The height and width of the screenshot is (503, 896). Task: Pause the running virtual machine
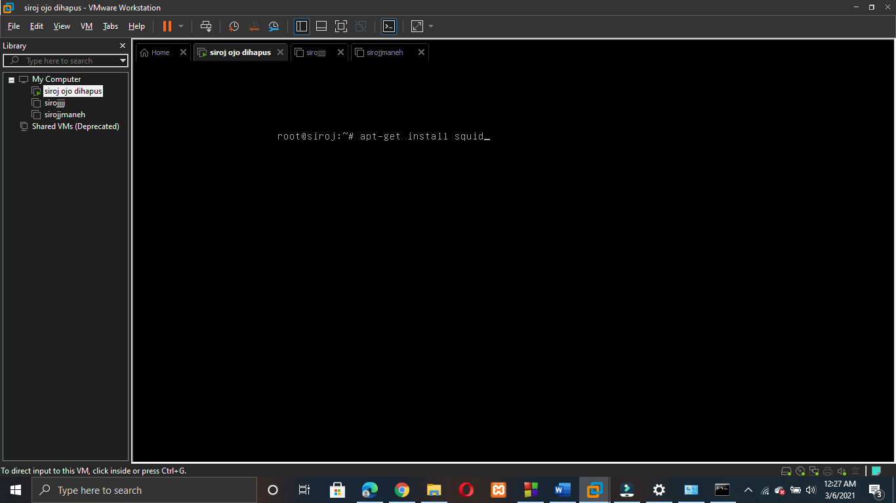pos(167,26)
